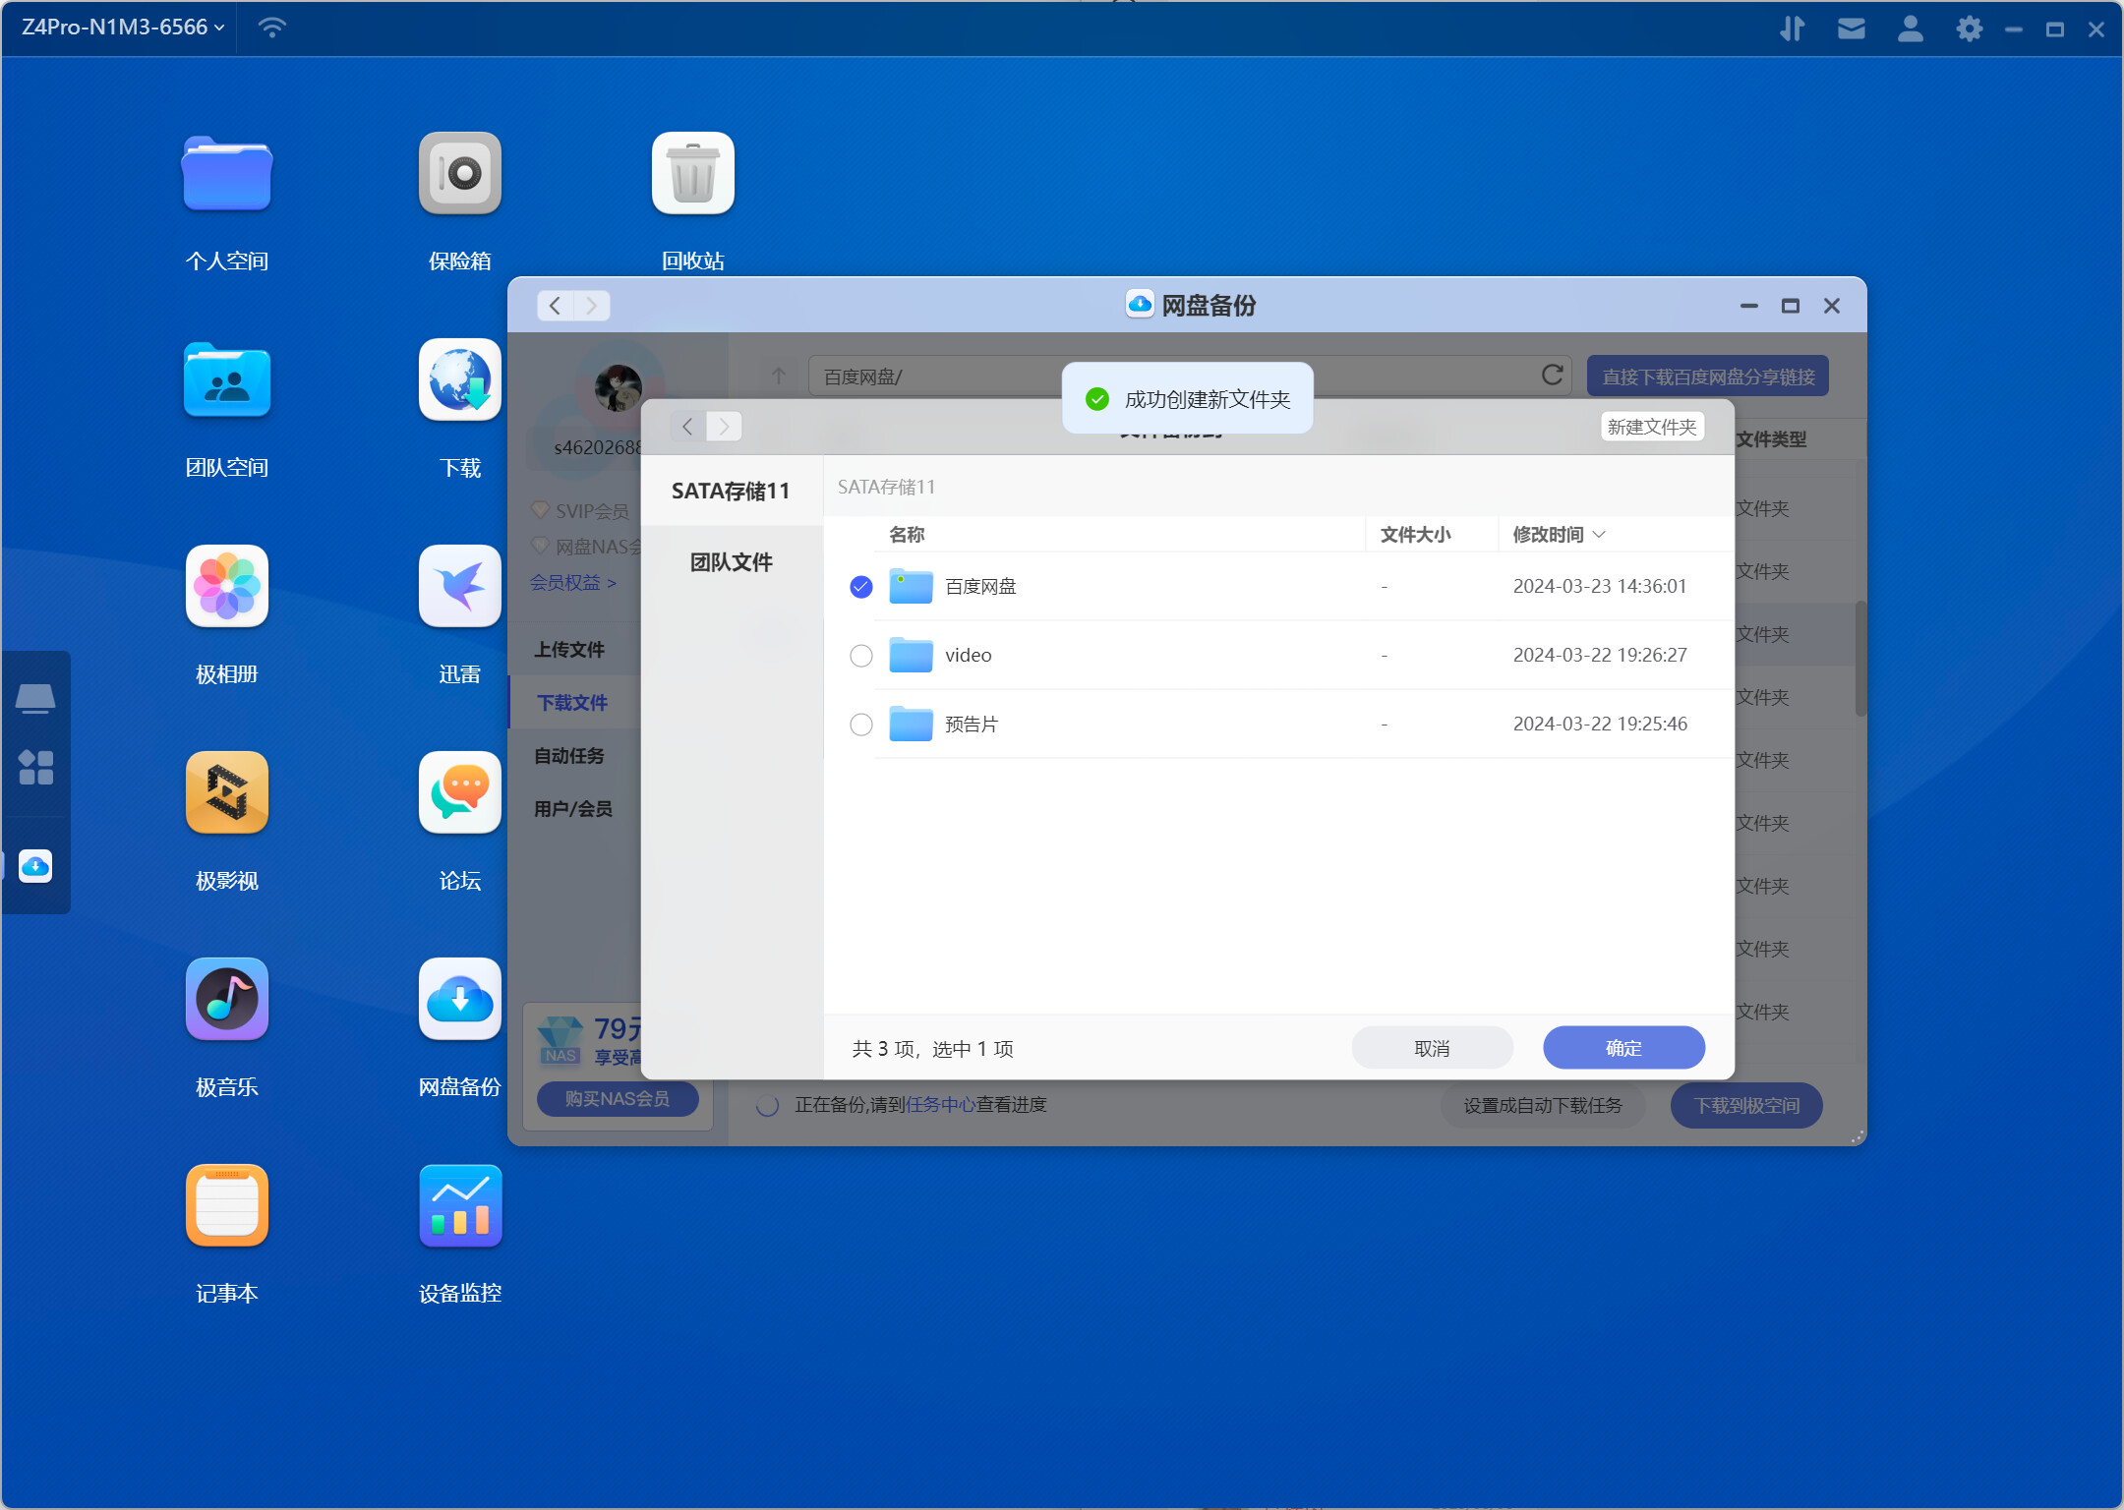Launch the 设备监控 device monitor app
This screenshot has height=1510, width=2124.
tap(459, 1206)
